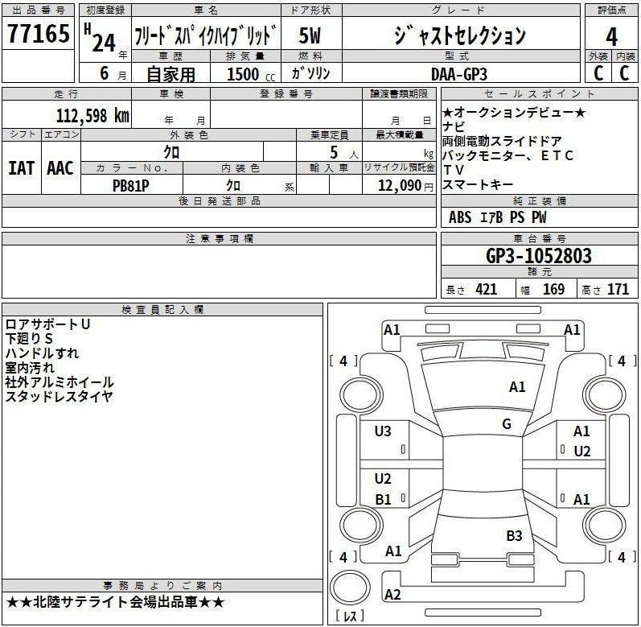641x627 pixels.
Task: Click the color code PB81P
Action: point(134,184)
